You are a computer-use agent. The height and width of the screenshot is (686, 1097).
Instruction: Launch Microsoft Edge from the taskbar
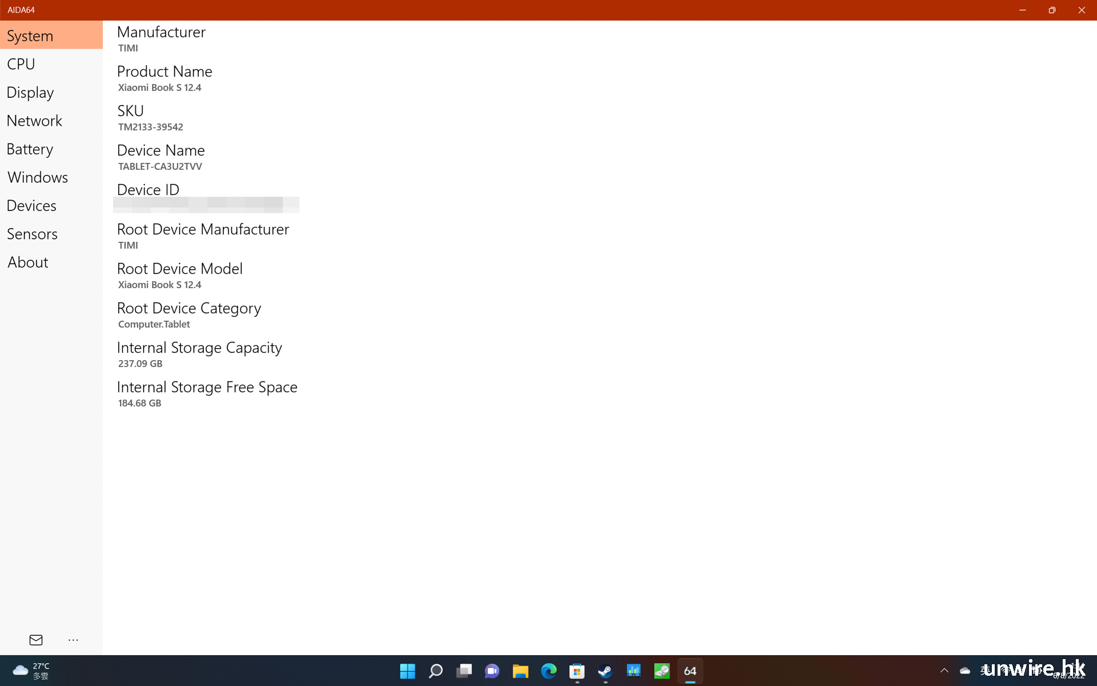point(548,671)
